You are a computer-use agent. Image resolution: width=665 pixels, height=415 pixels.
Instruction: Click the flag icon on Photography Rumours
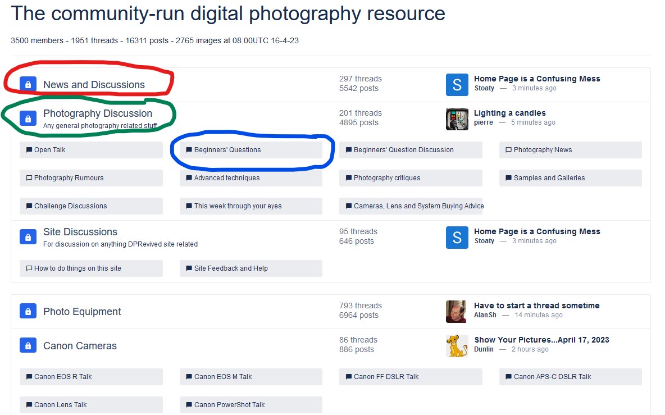click(29, 178)
